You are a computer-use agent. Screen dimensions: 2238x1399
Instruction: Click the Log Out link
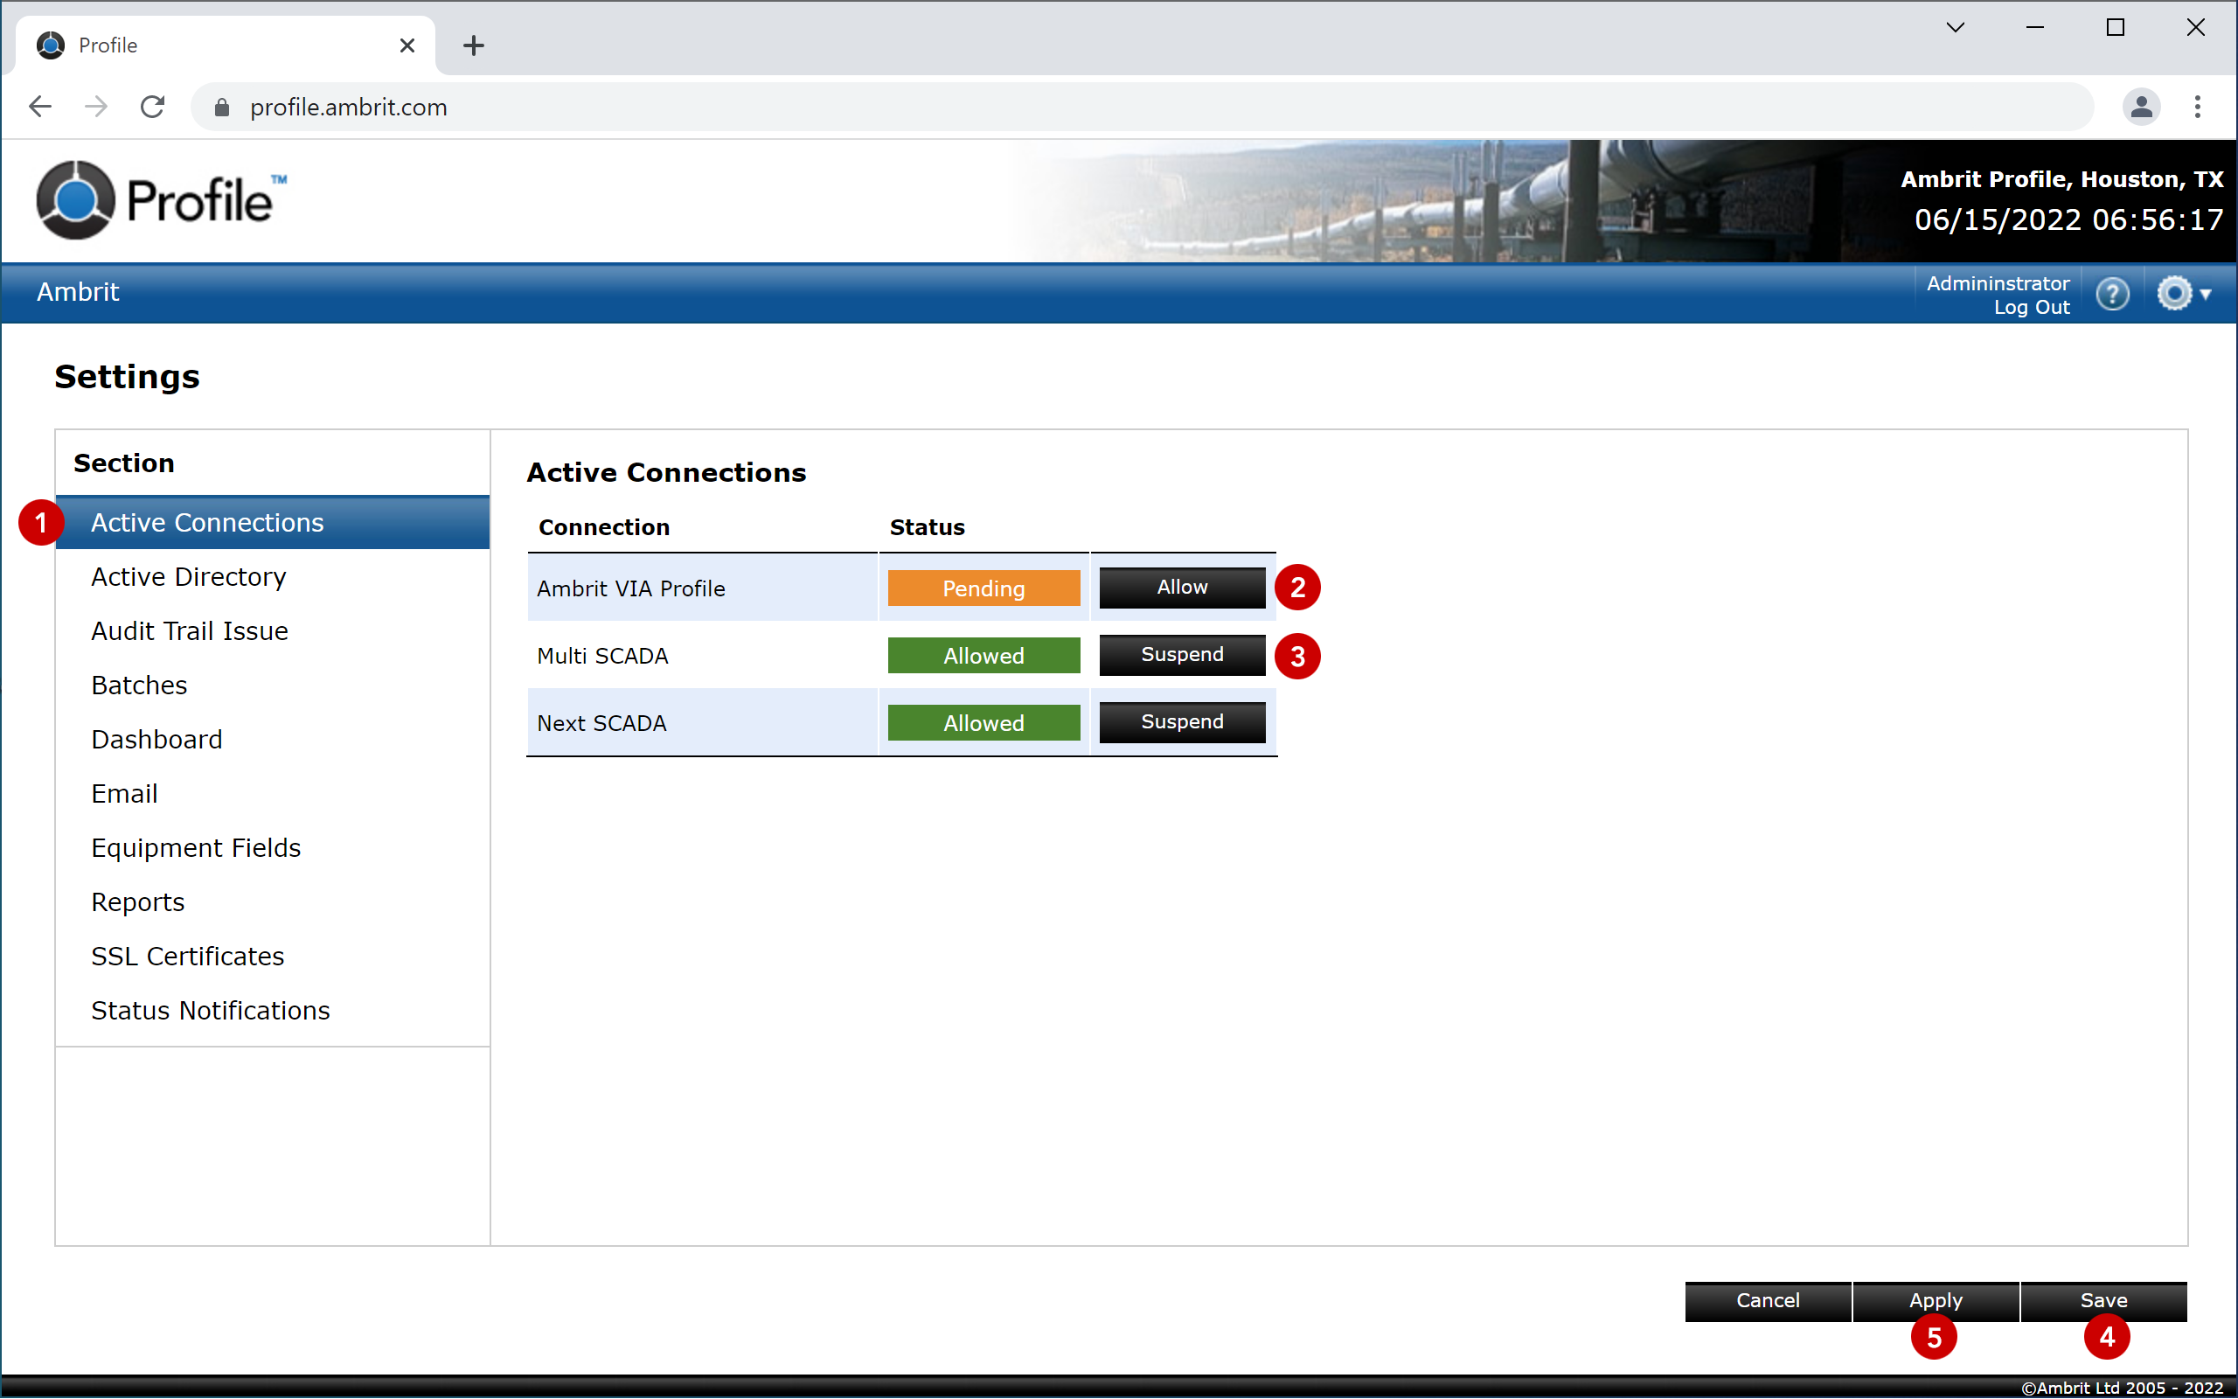click(2031, 308)
